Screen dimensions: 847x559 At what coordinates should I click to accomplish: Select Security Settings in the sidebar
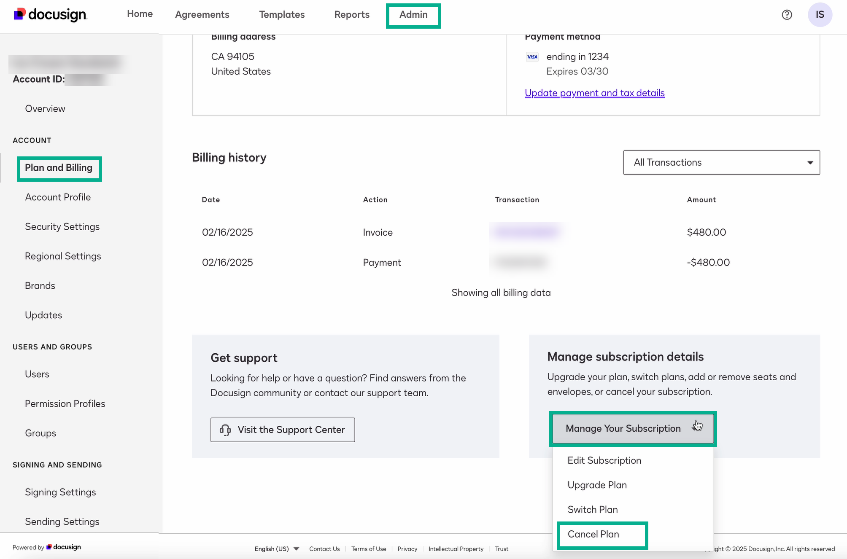(x=62, y=226)
